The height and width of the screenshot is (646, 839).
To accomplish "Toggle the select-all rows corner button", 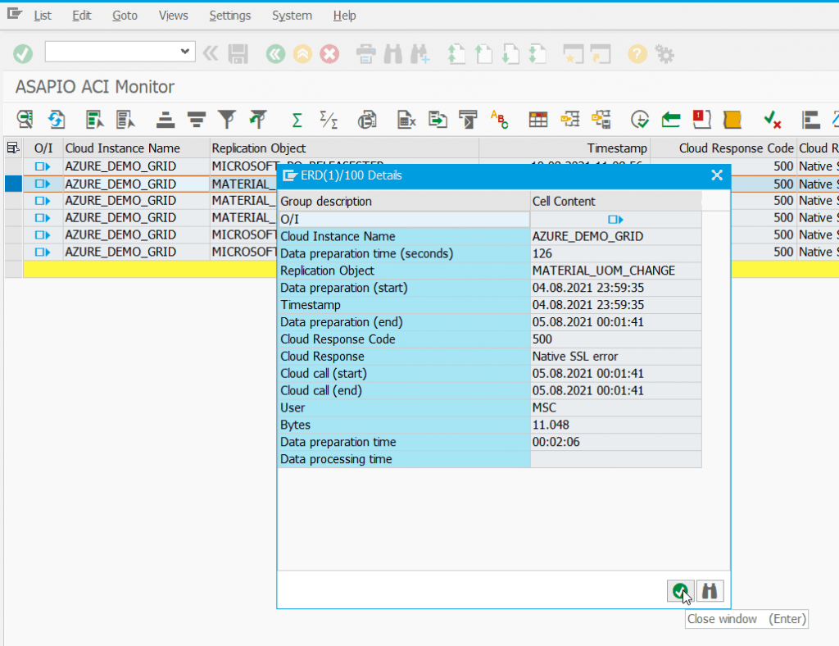I will click(13, 148).
